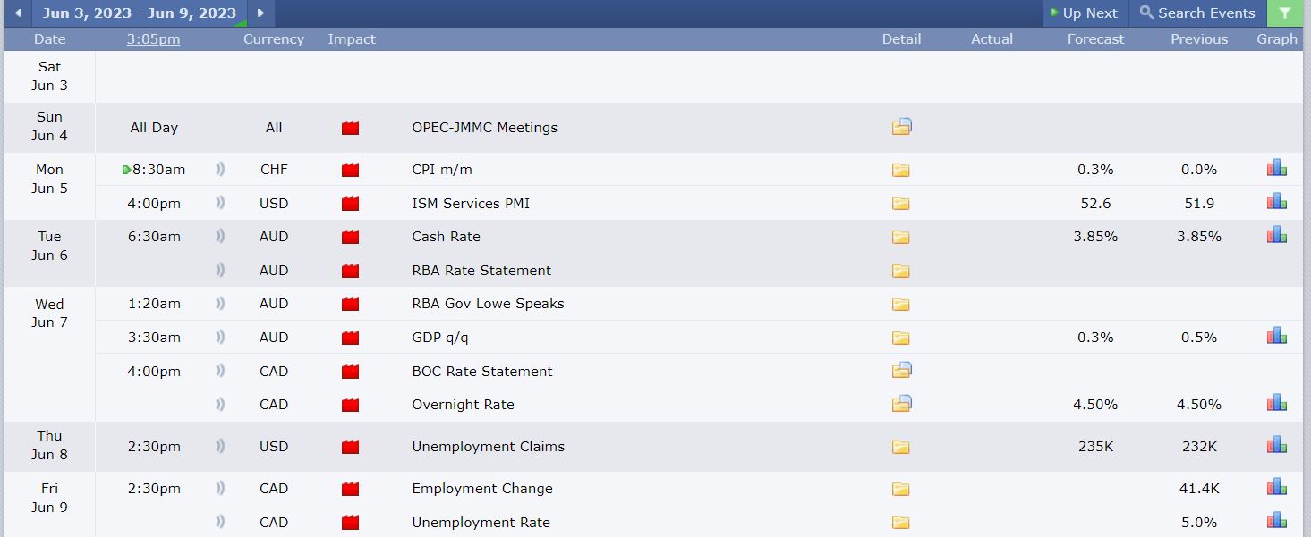Open detail folder for BOC Rate Statement

pyautogui.click(x=901, y=371)
